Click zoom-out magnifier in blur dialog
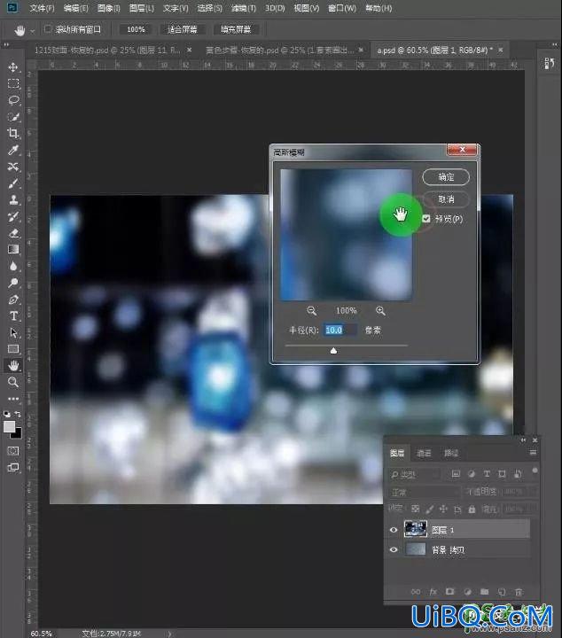The image size is (562, 638). point(312,311)
